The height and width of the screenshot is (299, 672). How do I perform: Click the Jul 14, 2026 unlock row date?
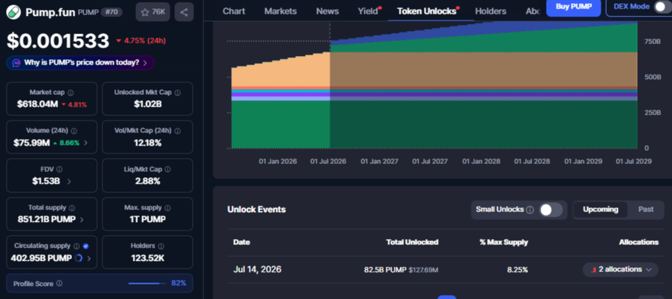click(257, 269)
